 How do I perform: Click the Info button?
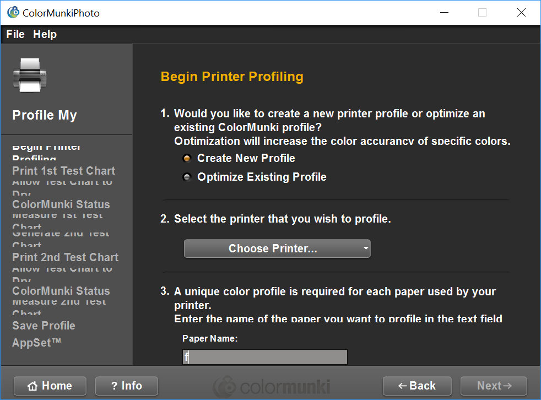coord(127,386)
